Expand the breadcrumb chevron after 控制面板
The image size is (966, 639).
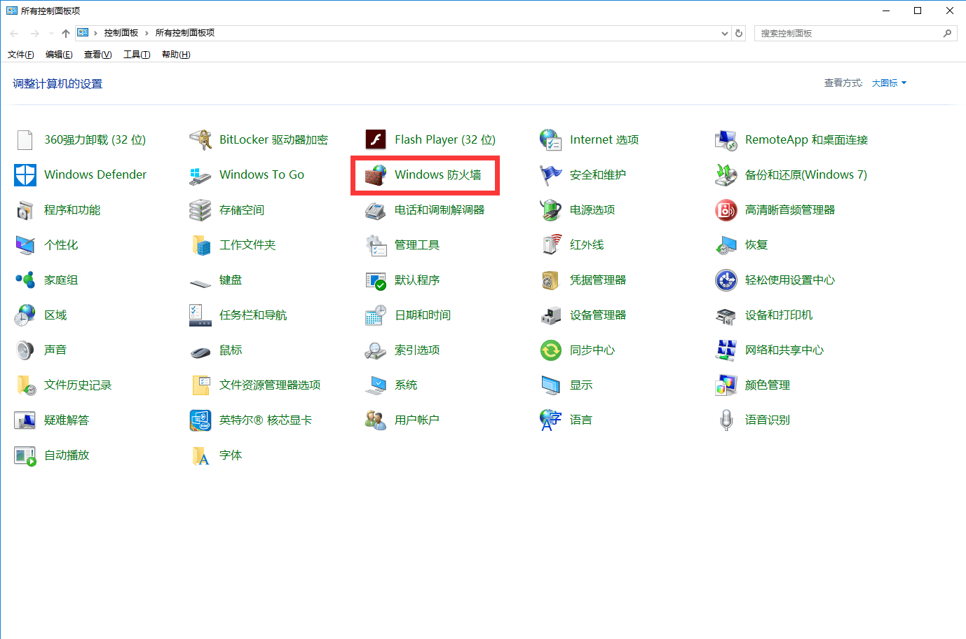[147, 33]
